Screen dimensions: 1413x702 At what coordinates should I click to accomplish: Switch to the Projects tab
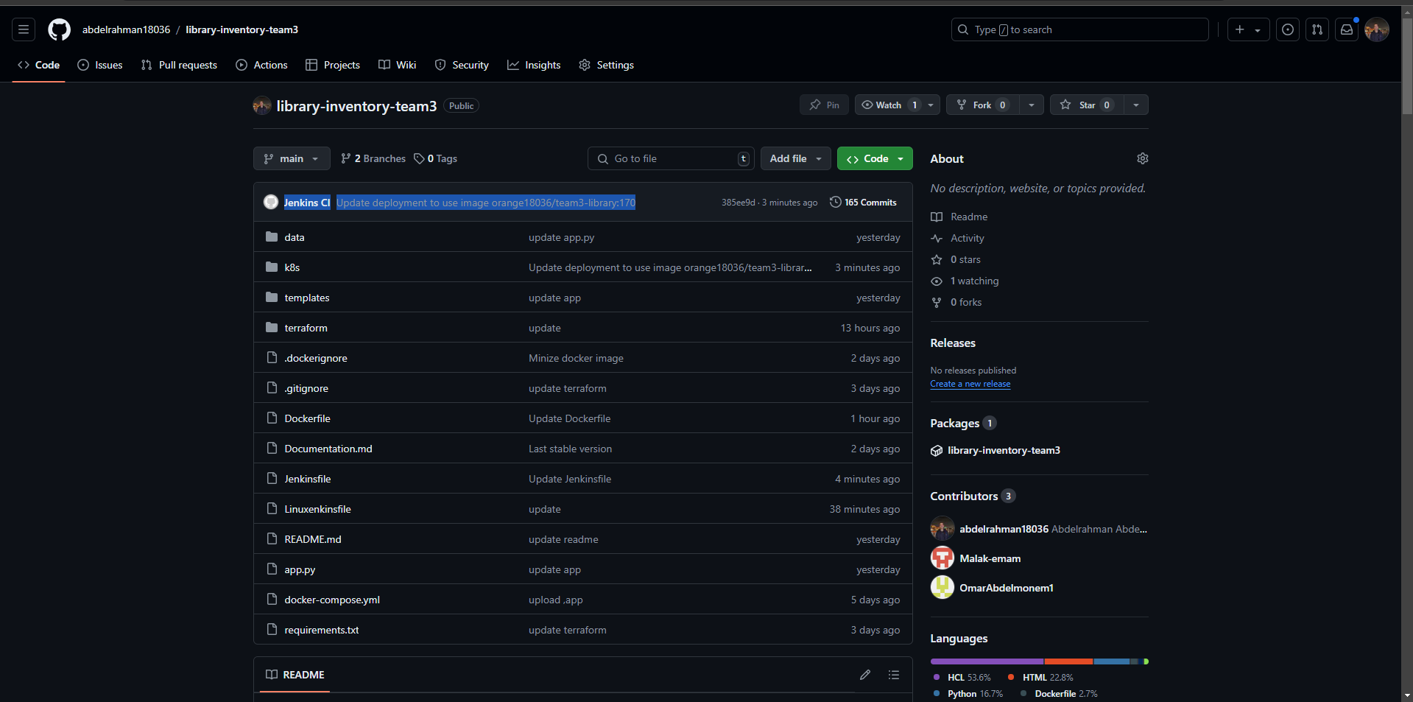tap(333, 65)
